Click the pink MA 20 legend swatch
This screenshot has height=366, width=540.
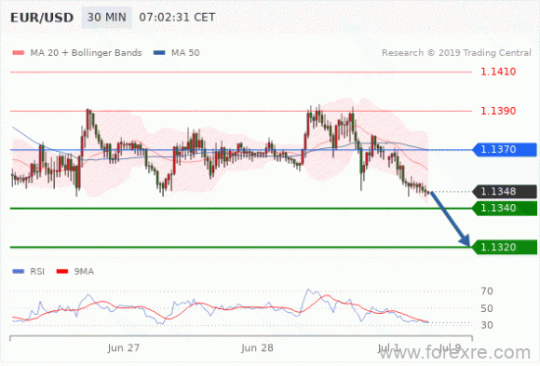coord(19,53)
